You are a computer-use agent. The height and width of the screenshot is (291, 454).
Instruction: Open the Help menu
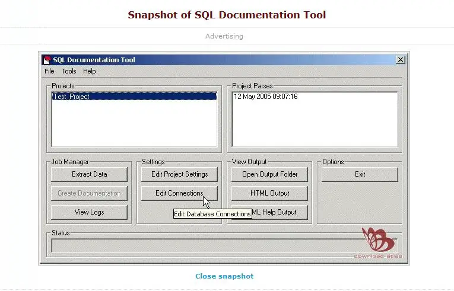(x=90, y=71)
